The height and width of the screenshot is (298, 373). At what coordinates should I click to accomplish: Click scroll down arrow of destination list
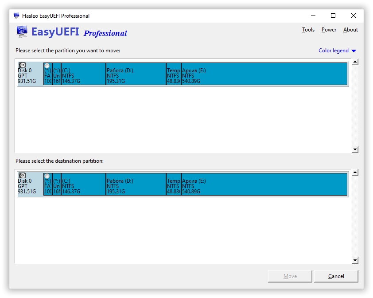pyautogui.click(x=355, y=260)
